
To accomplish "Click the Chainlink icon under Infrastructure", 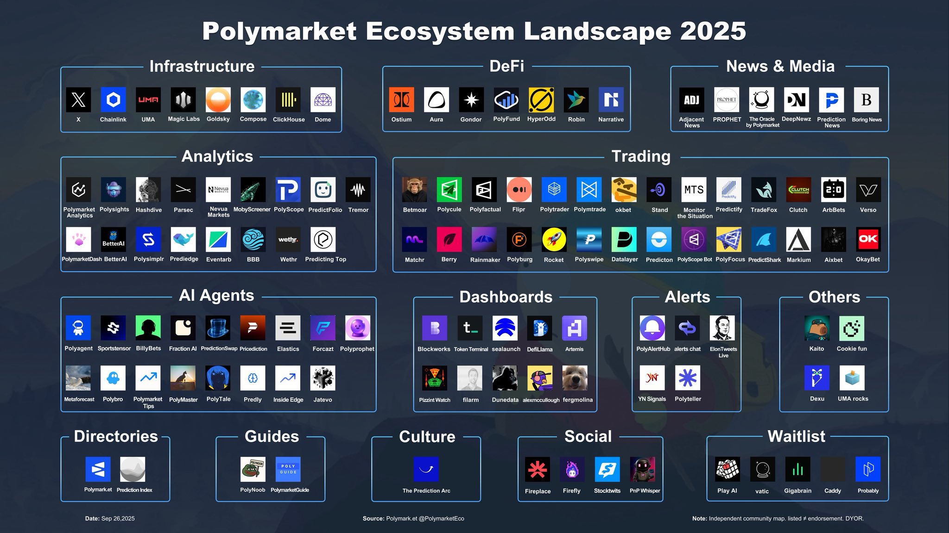I will pos(114,99).
